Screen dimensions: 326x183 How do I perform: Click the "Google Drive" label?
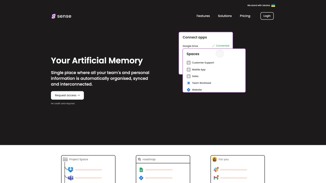point(190,46)
